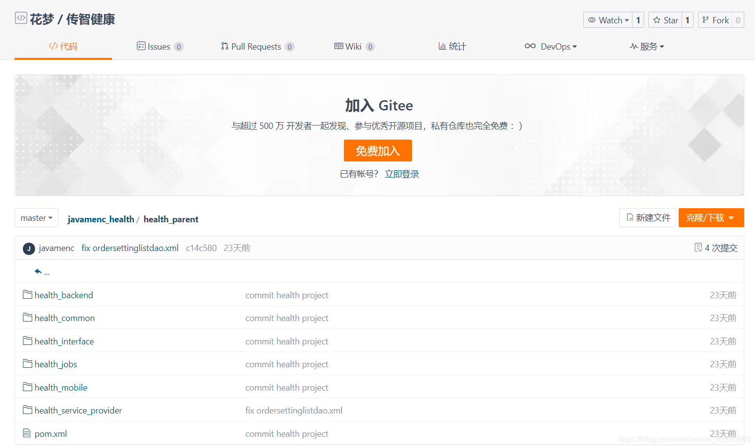Click the 加入 Gitee heading
The width and height of the screenshot is (755, 448).
point(379,106)
